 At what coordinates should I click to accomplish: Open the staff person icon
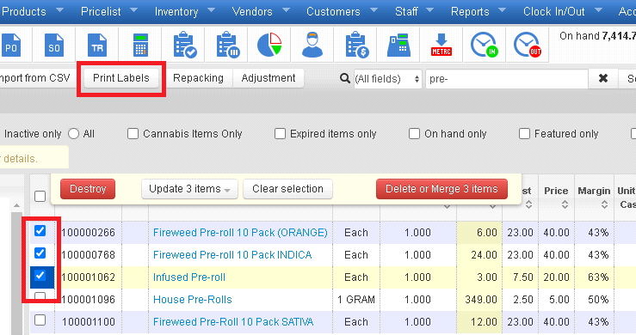click(312, 45)
